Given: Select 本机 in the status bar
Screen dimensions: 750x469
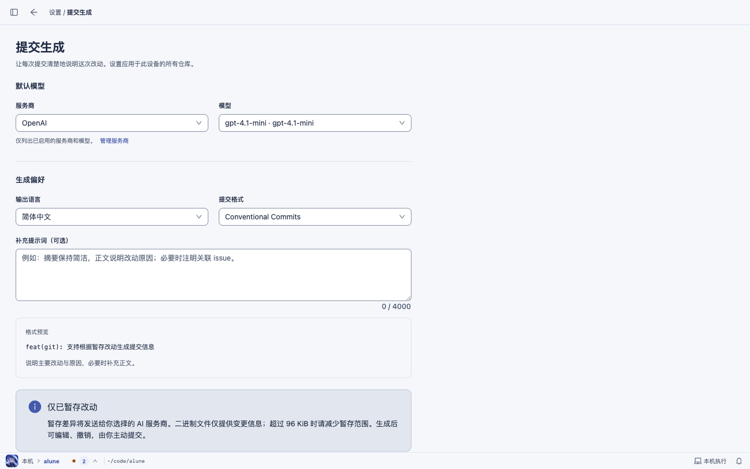Looking at the screenshot, I should 28,461.
